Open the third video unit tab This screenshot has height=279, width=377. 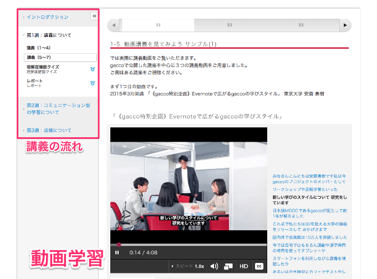(301, 25)
